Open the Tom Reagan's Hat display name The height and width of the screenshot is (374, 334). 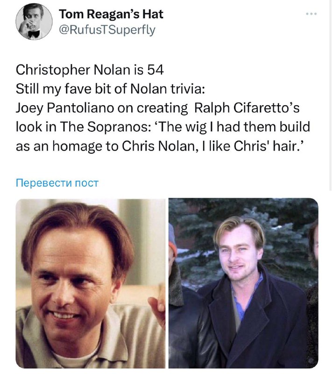pyautogui.click(x=111, y=14)
